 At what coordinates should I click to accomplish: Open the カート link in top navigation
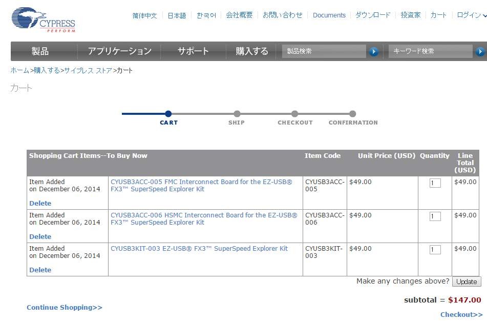438,15
